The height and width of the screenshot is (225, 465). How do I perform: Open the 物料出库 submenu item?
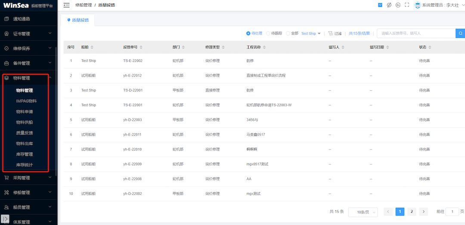pos(24,144)
